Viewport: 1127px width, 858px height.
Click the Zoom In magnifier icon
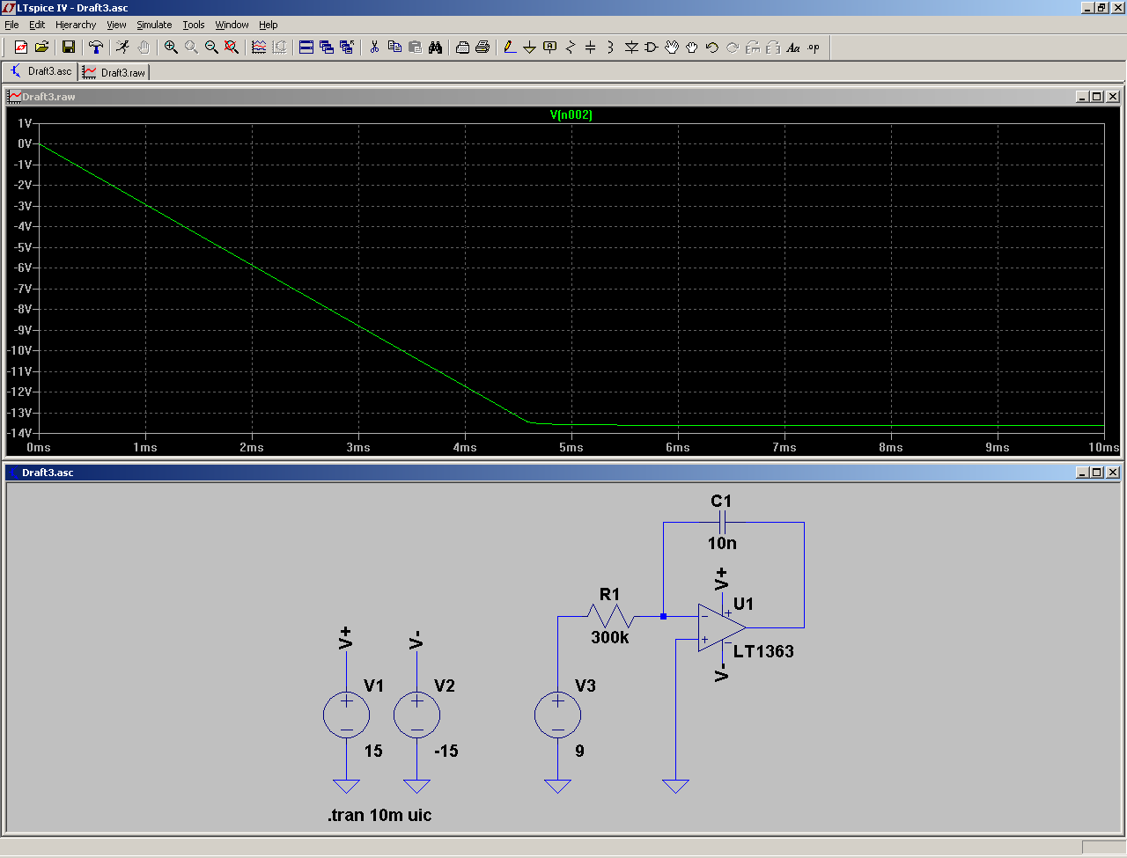(171, 48)
